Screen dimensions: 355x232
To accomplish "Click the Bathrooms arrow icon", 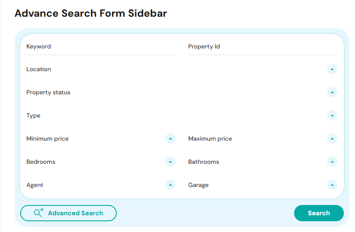I will 332,162.
